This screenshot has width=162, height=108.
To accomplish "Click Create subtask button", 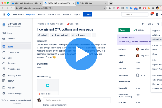I will pos(60,35).
